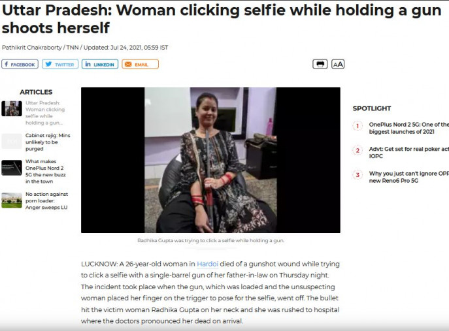Share article on LinkedIn
The image size is (449, 331).
tap(100, 65)
